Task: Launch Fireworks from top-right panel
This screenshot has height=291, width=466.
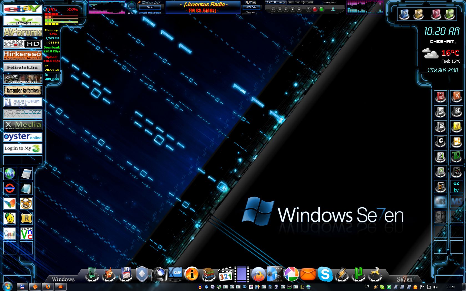Action: (419, 14)
